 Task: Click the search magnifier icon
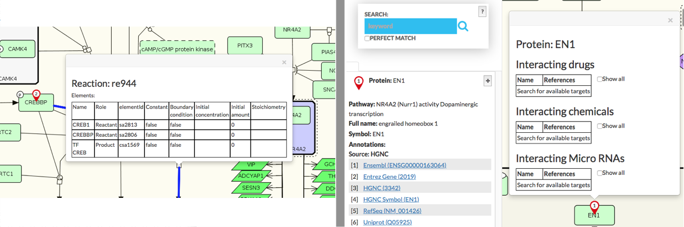[x=463, y=26]
